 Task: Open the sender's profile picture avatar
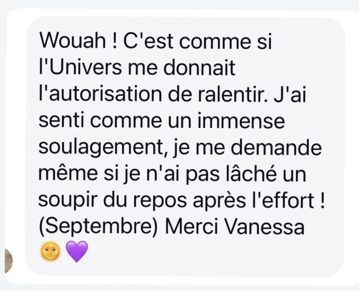pyautogui.click(x=9, y=261)
